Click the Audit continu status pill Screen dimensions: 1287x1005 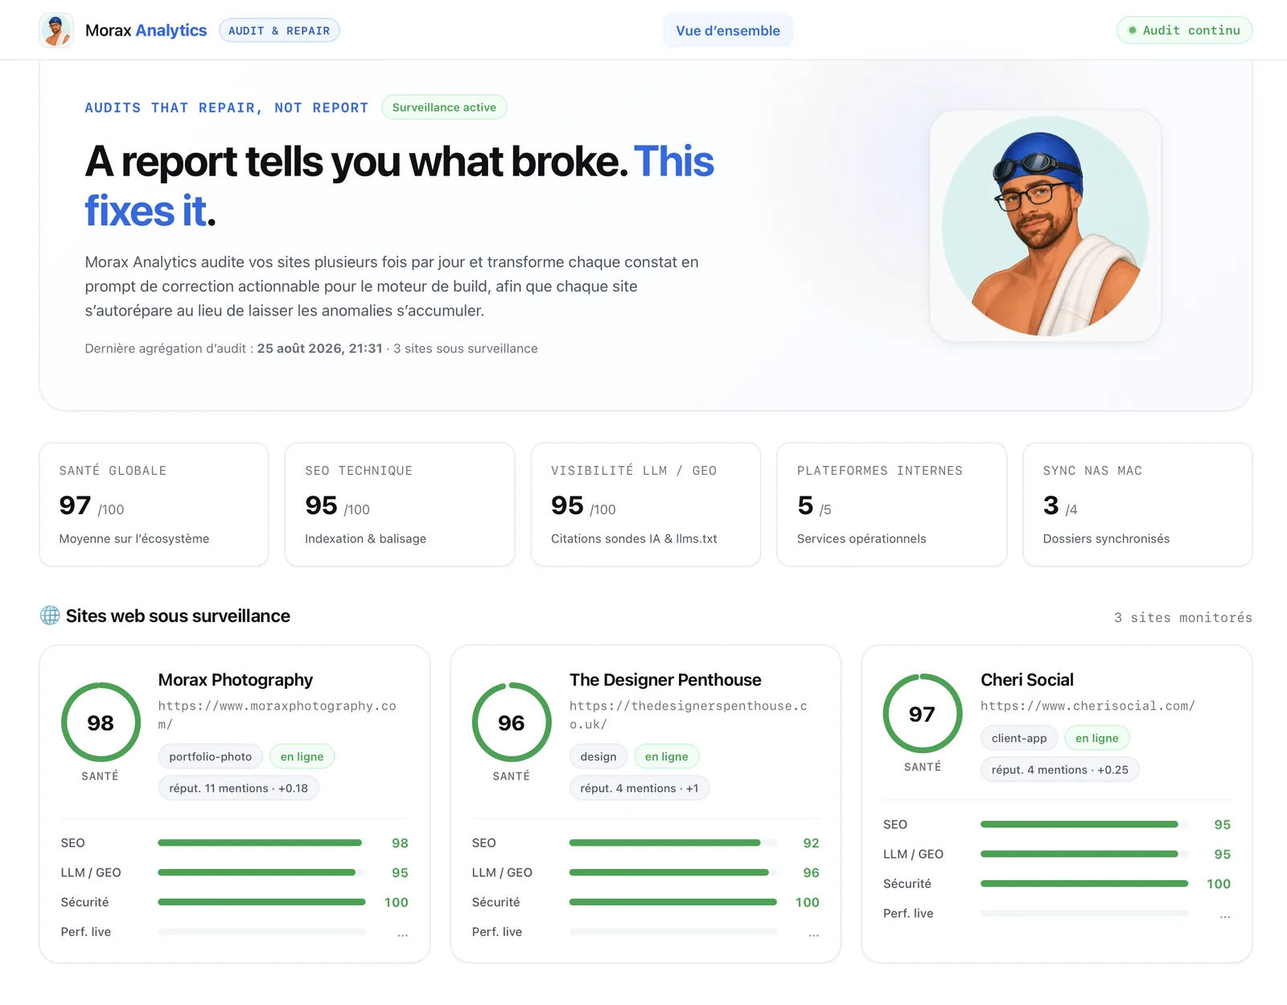pos(1184,31)
